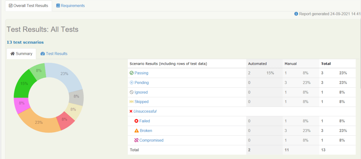Open the Overall Test Results tab
The width and height of the screenshot is (361, 159).
pos(29,6)
